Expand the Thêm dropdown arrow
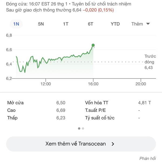Viewport: 162px width, 162px height. coord(148,24)
